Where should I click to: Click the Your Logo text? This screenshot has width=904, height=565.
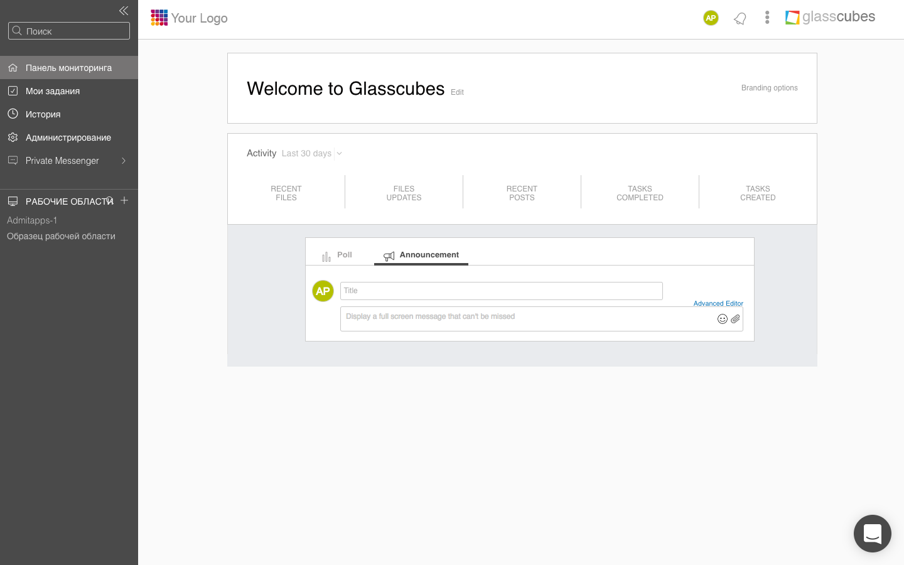coord(200,18)
